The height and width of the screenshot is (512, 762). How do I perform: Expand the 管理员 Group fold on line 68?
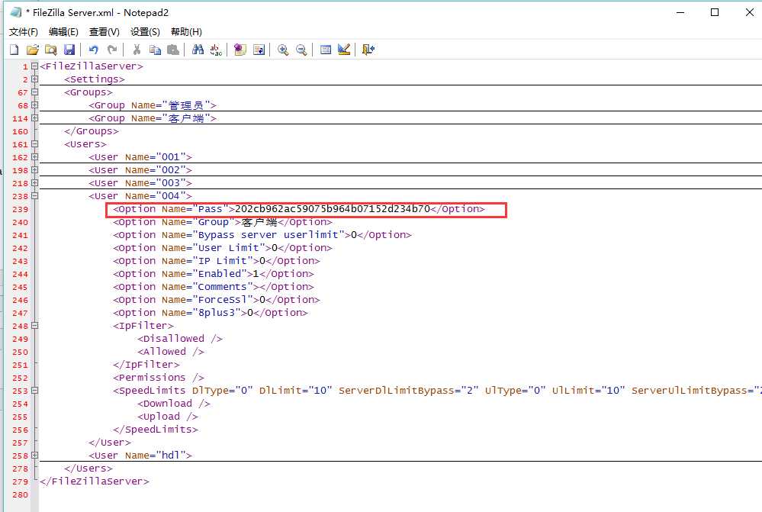[x=34, y=105]
